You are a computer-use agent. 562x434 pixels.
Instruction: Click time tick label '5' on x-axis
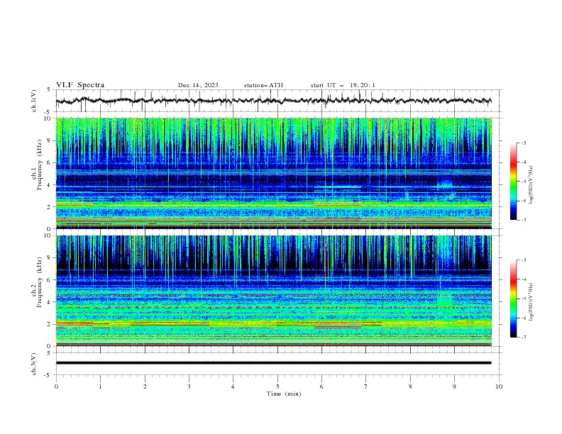277,386
